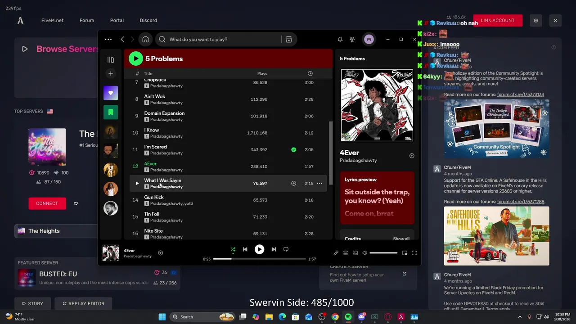
Task: Add 4Ever to playlist in now-playing panel
Action: (411, 156)
